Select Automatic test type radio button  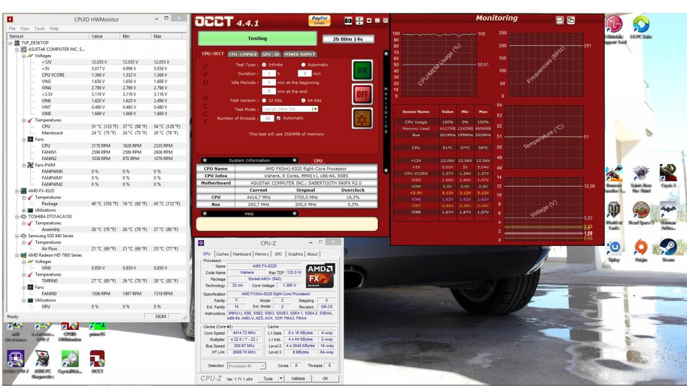[303, 65]
